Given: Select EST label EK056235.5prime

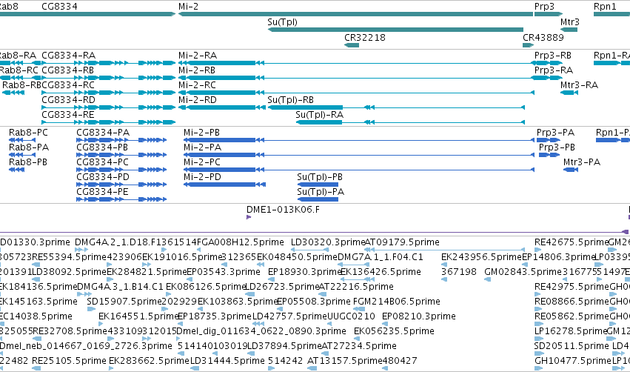Looking at the screenshot, I should [394, 331].
